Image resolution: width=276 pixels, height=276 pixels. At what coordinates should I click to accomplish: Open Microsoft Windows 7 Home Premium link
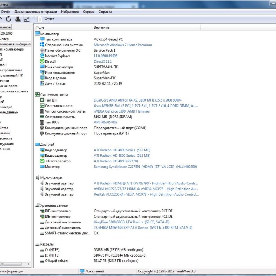pos(123,45)
